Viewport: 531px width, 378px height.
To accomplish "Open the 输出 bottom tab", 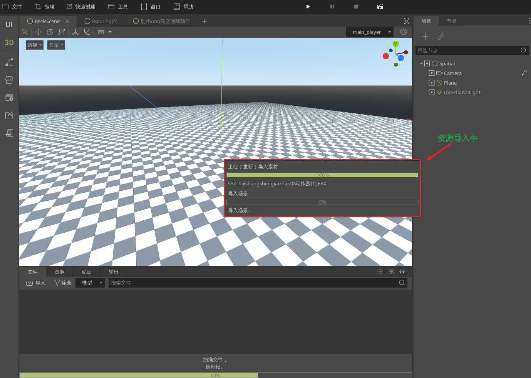I will tap(114, 272).
